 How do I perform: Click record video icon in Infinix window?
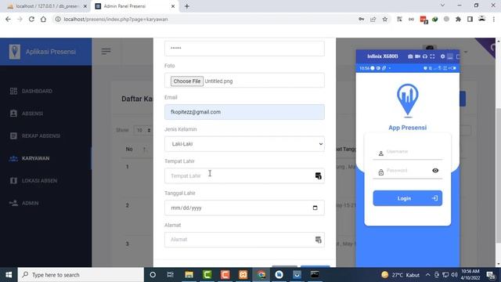point(417,56)
